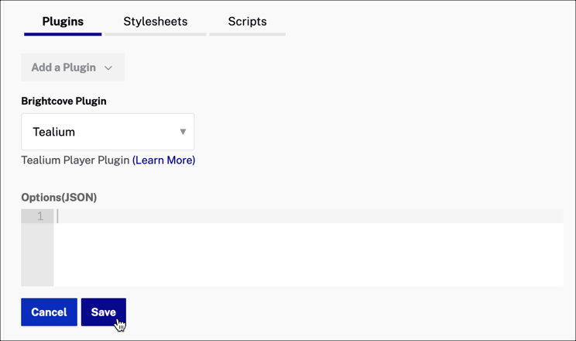Image resolution: width=576 pixels, height=341 pixels.
Task: Select the Plugins tab
Action: [x=63, y=22]
